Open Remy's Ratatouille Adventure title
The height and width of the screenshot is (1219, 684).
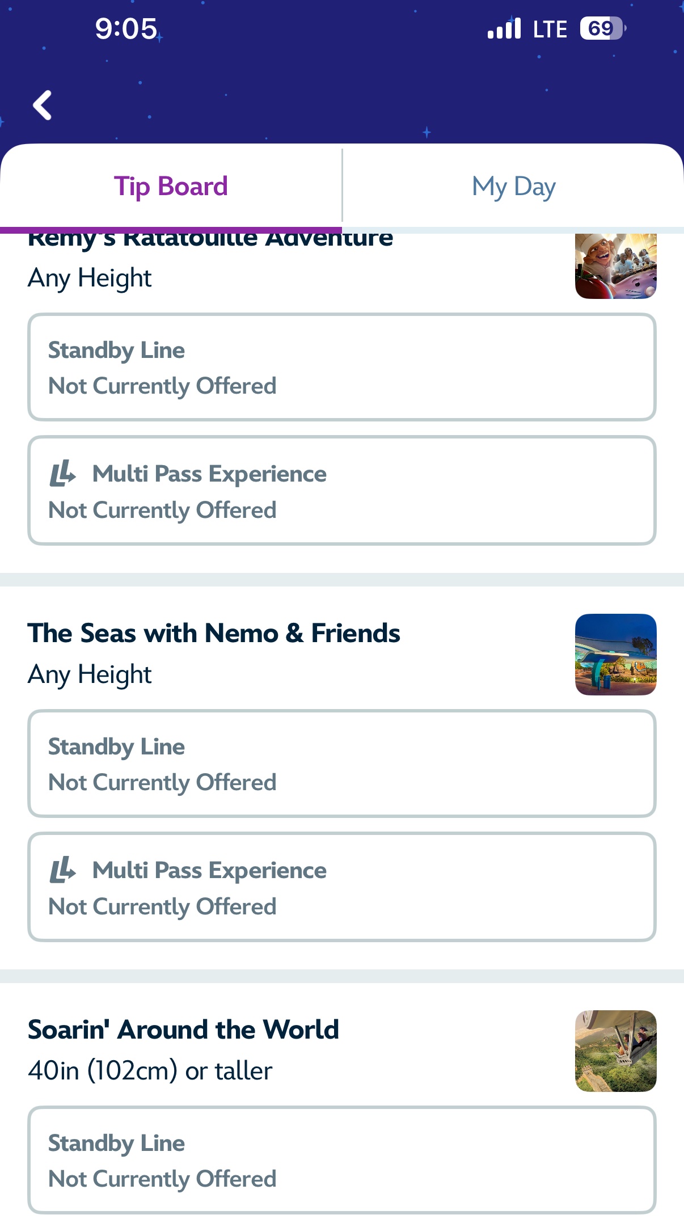click(x=210, y=240)
